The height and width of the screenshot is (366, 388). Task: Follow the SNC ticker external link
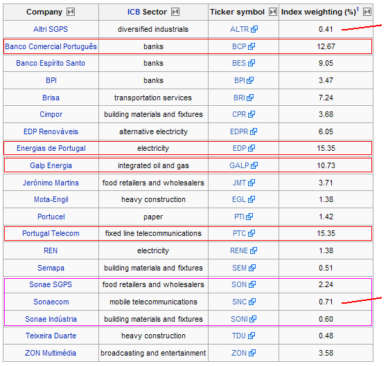(244, 302)
